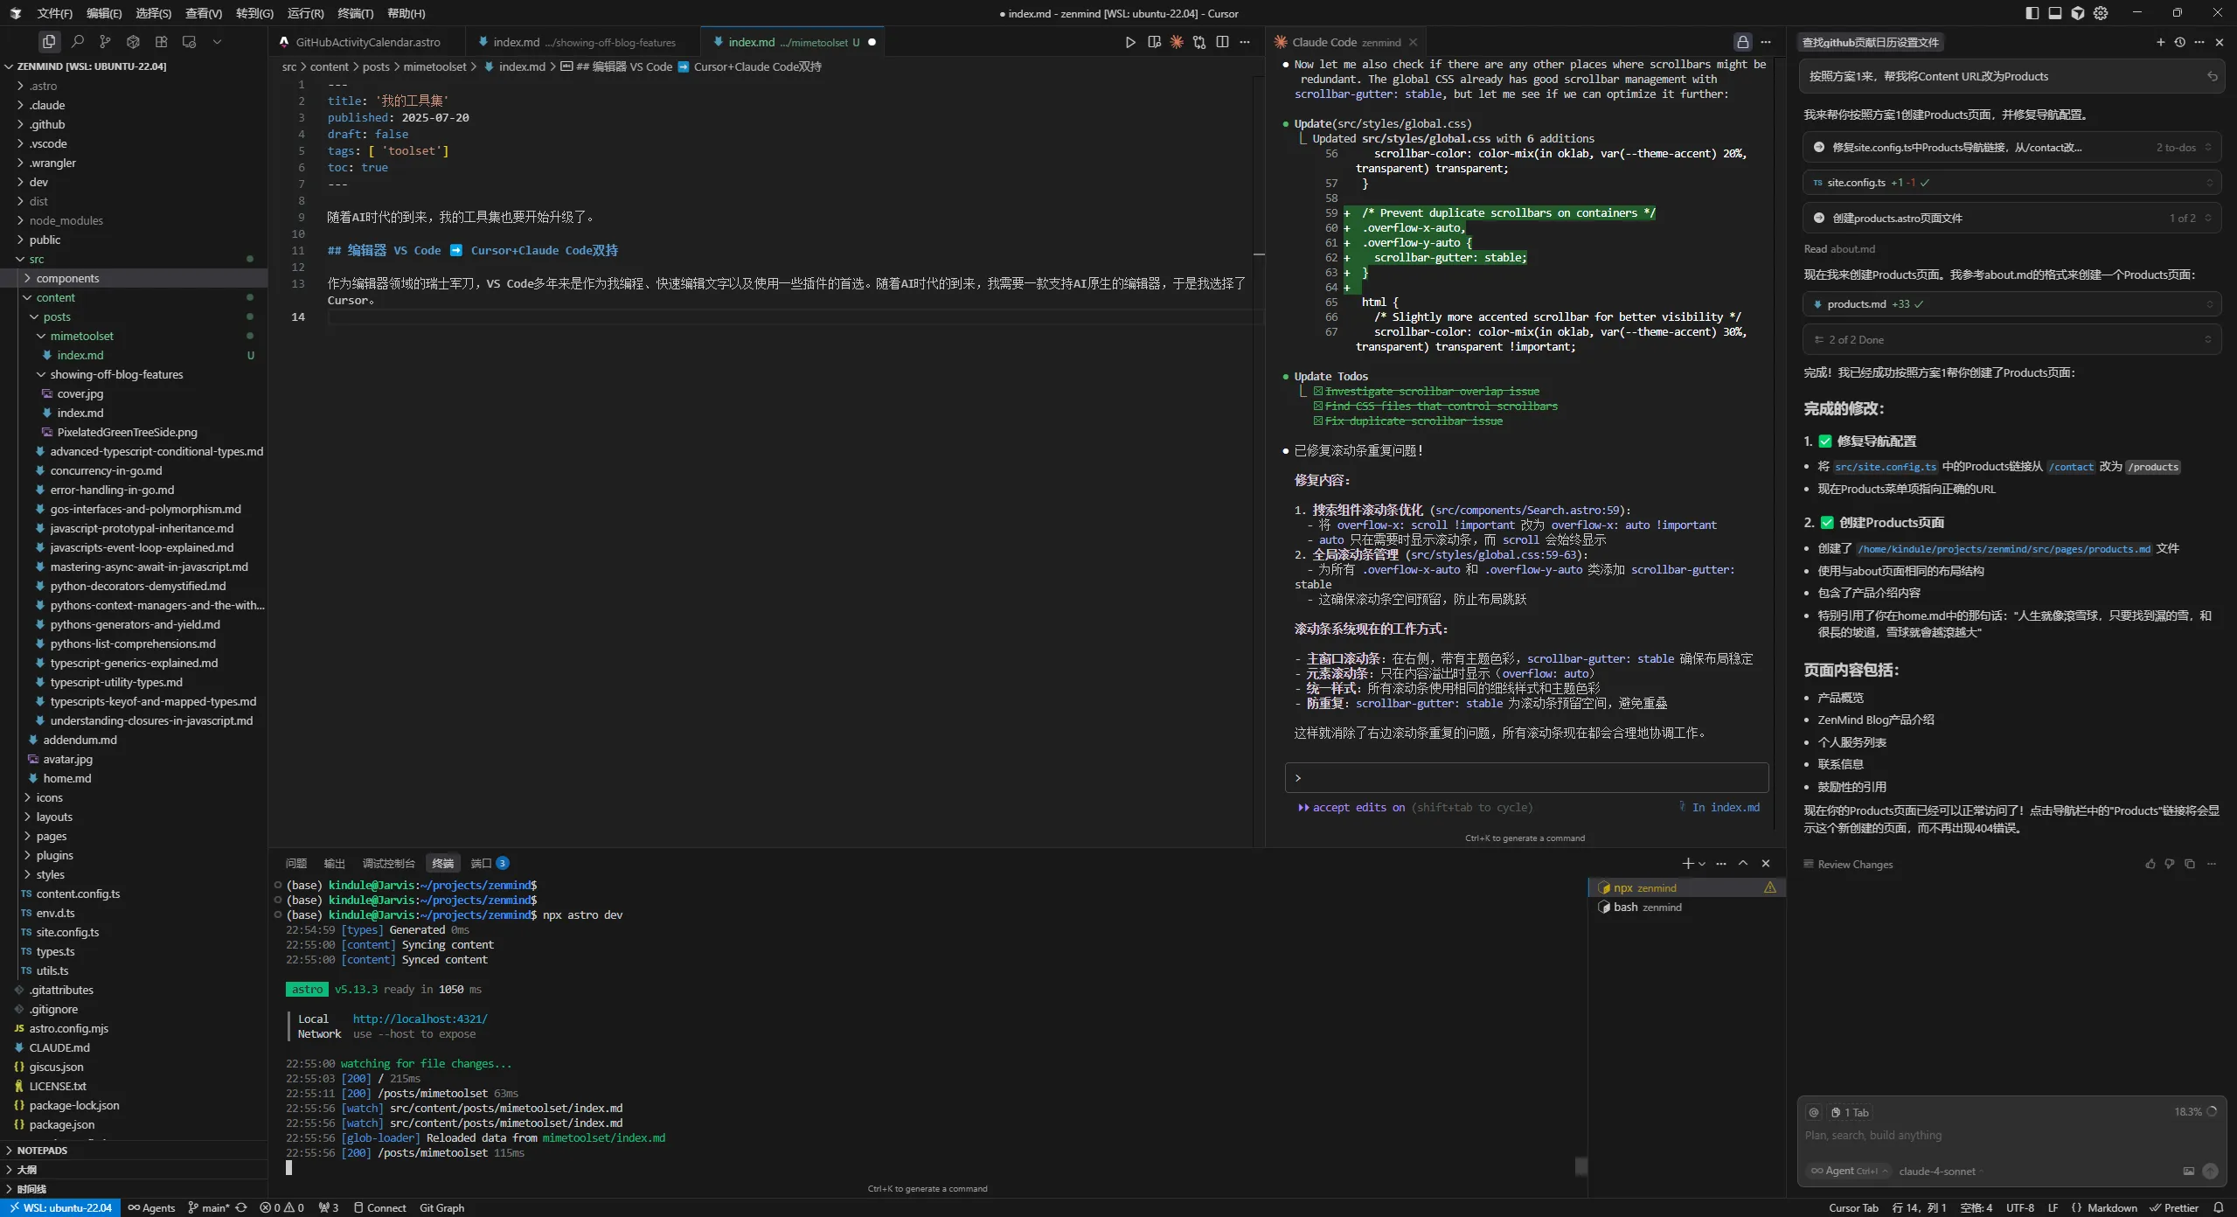The image size is (2237, 1217).
Task: Split the editor to the right
Action: pos(1222,42)
